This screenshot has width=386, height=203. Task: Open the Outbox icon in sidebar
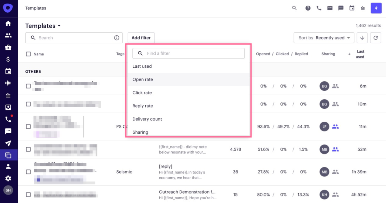coord(8,107)
